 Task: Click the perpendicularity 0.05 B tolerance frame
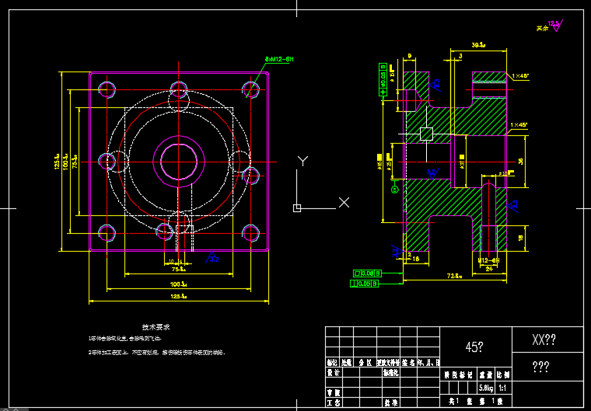tap(368, 284)
